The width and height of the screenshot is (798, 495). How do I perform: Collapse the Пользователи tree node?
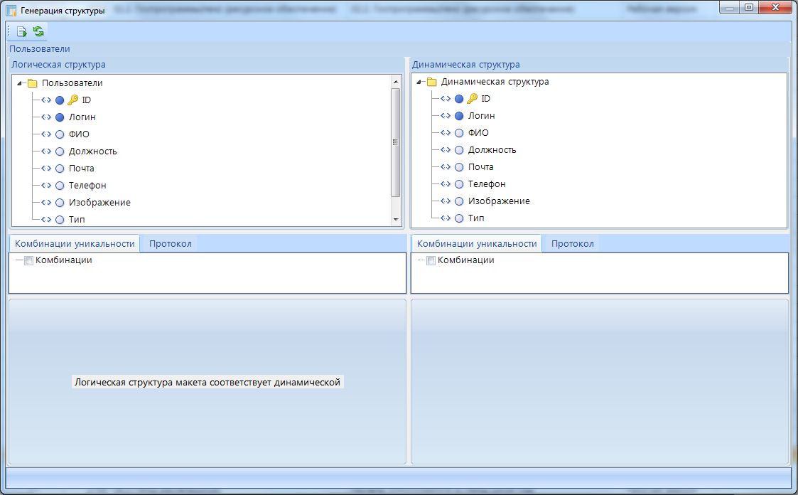pyautogui.click(x=18, y=83)
